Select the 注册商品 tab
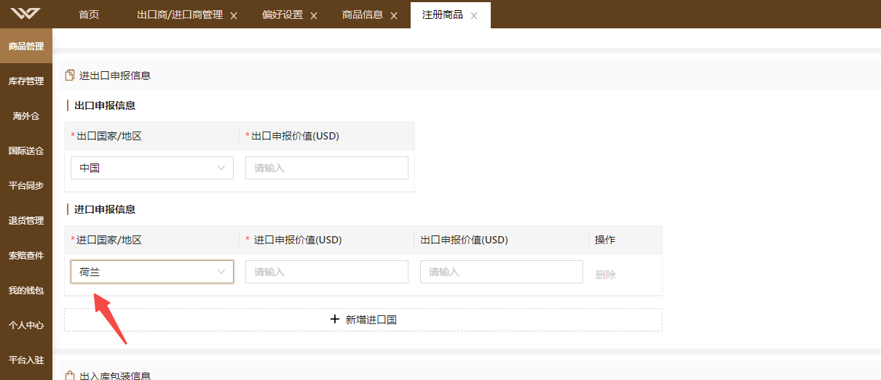The height and width of the screenshot is (380, 881). 443,15
